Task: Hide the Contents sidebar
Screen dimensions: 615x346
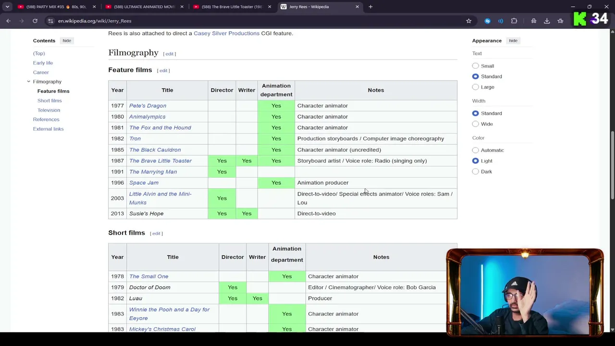Action: pos(67,41)
